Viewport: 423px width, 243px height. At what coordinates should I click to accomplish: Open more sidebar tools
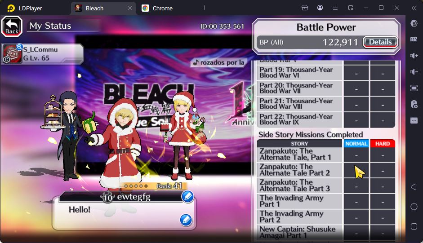tap(414, 120)
